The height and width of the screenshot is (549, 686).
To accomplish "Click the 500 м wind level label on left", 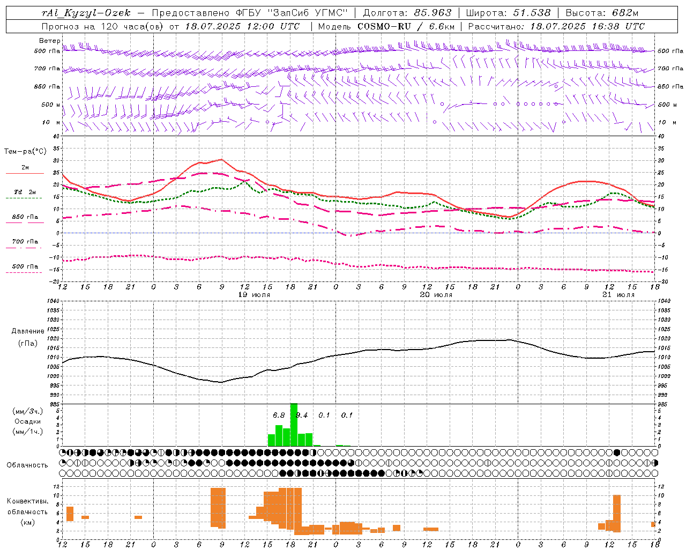I will pyautogui.click(x=51, y=105).
